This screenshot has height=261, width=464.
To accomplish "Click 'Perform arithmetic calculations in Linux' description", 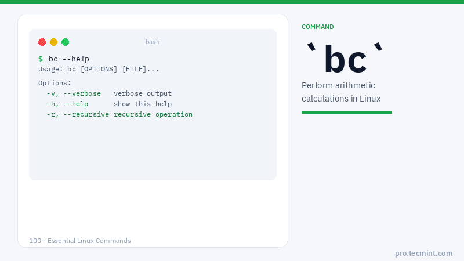I will click(341, 92).
